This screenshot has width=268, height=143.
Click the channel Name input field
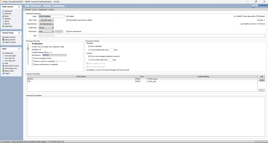pyautogui.click(x=52, y=16)
